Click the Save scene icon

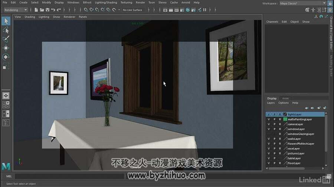pos(48,10)
